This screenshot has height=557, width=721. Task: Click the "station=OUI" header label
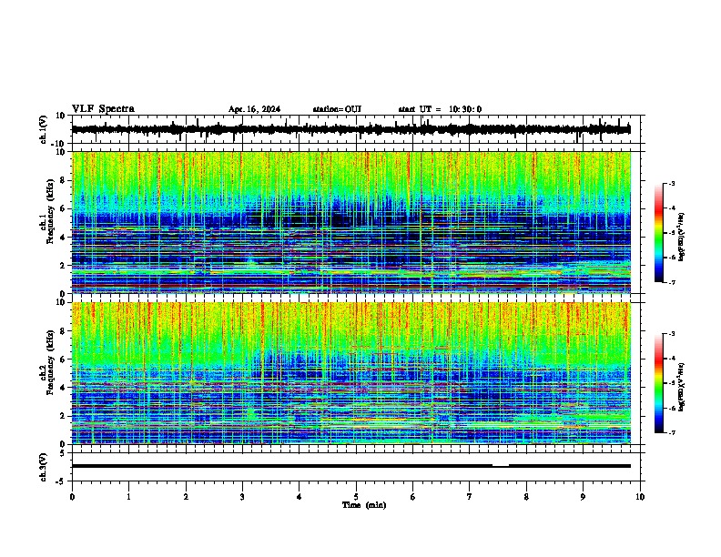(x=337, y=109)
